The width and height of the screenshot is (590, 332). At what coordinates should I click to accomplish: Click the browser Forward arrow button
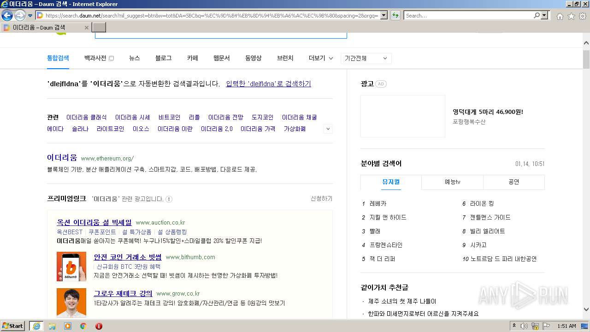[x=20, y=16]
